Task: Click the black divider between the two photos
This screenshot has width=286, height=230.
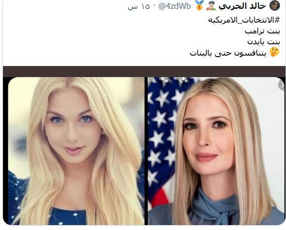Action: 146,151
